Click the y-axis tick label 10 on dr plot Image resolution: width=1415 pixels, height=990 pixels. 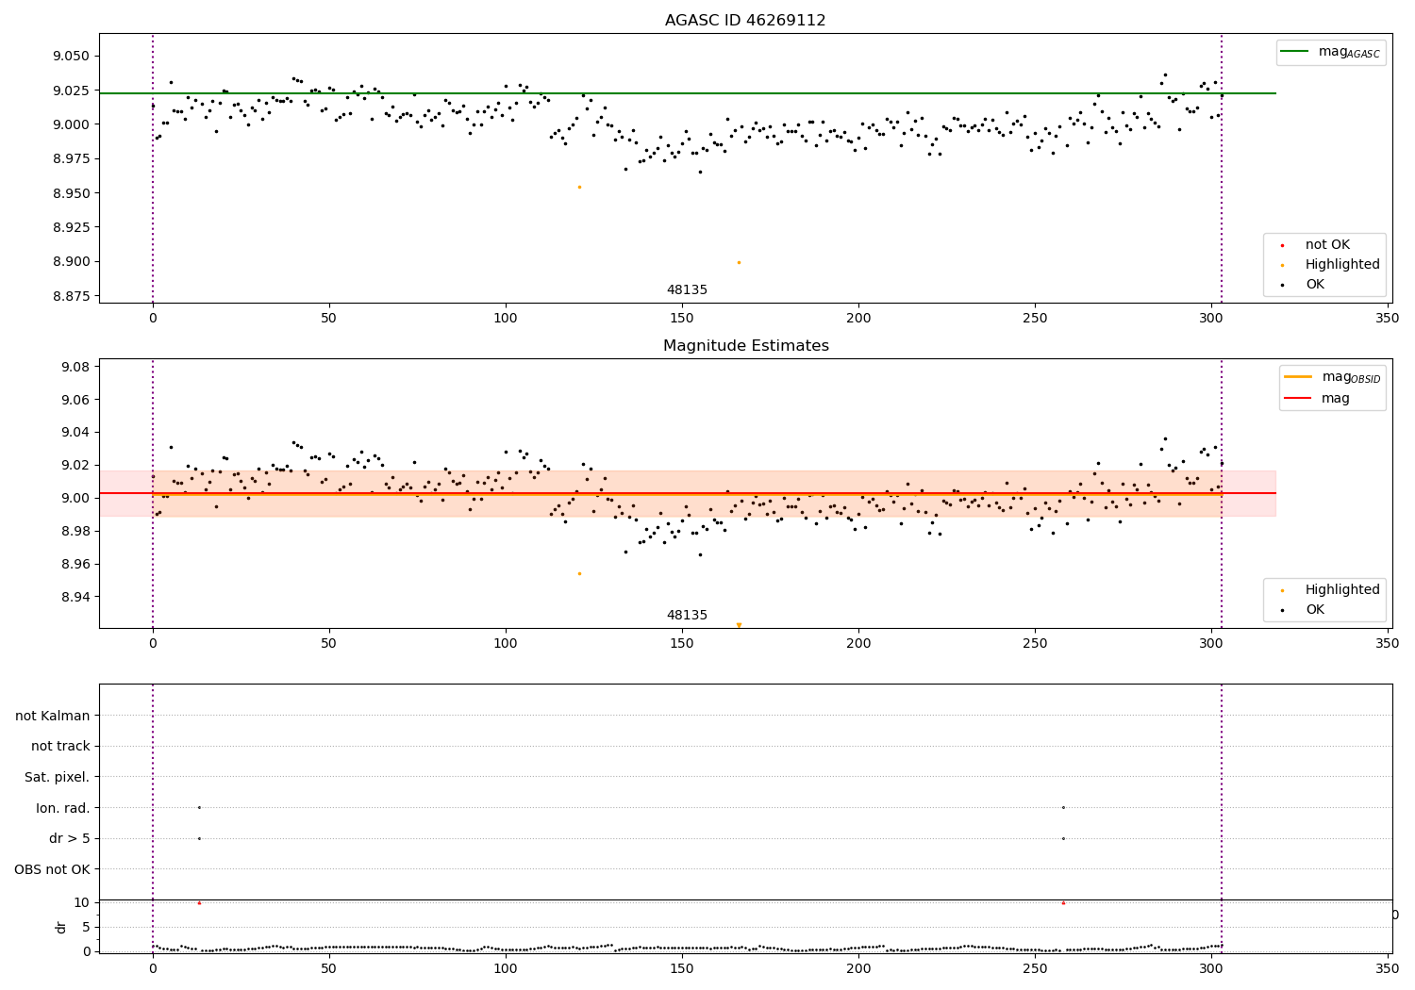click(x=81, y=902)
